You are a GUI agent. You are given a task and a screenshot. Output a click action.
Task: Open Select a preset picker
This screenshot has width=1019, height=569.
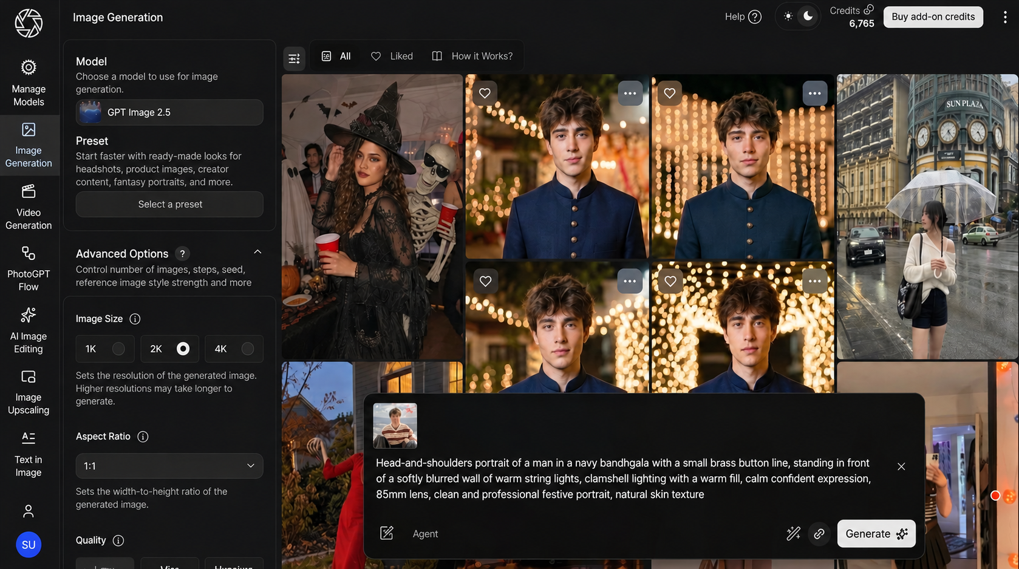169,204
